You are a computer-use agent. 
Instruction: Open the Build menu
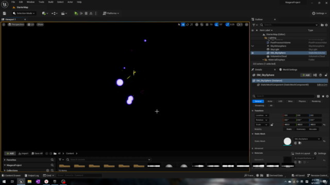pyautogui.click(x=51, y=2)
